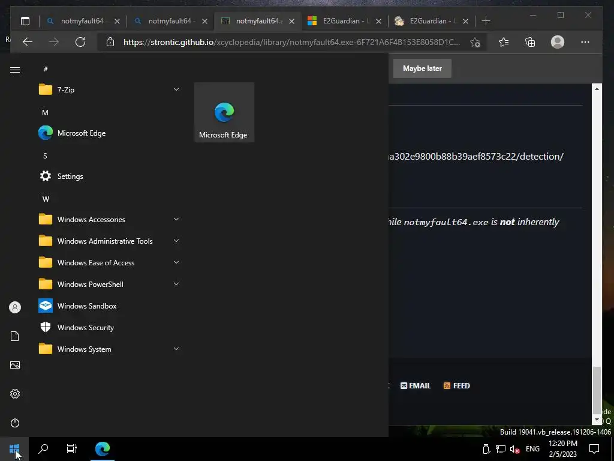Image resolution: width=614 pixels, height=461 pixels.
Task: Open the FEED link in the page footer
Action: [456, 386]
